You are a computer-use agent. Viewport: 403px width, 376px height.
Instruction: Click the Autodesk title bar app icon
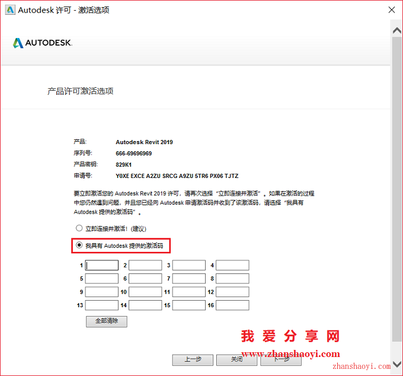[10, 10]
